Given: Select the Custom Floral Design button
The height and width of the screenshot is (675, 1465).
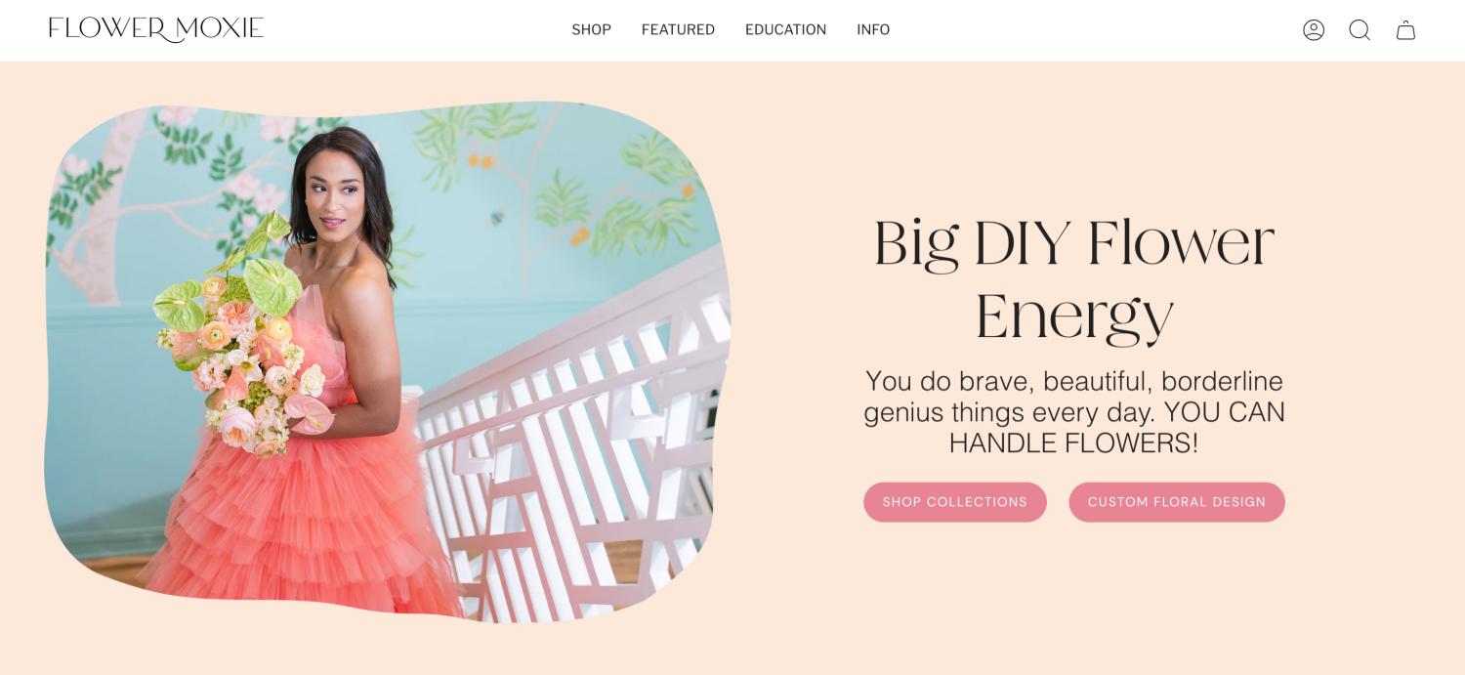Looking at the screenshot, I should 1177,502.
